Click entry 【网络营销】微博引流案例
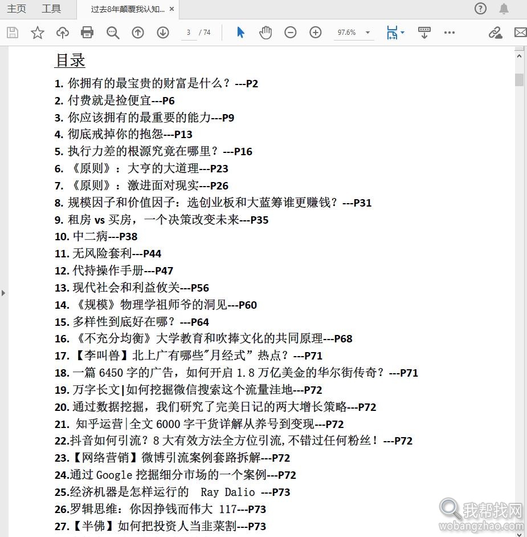 pos(173,458)
